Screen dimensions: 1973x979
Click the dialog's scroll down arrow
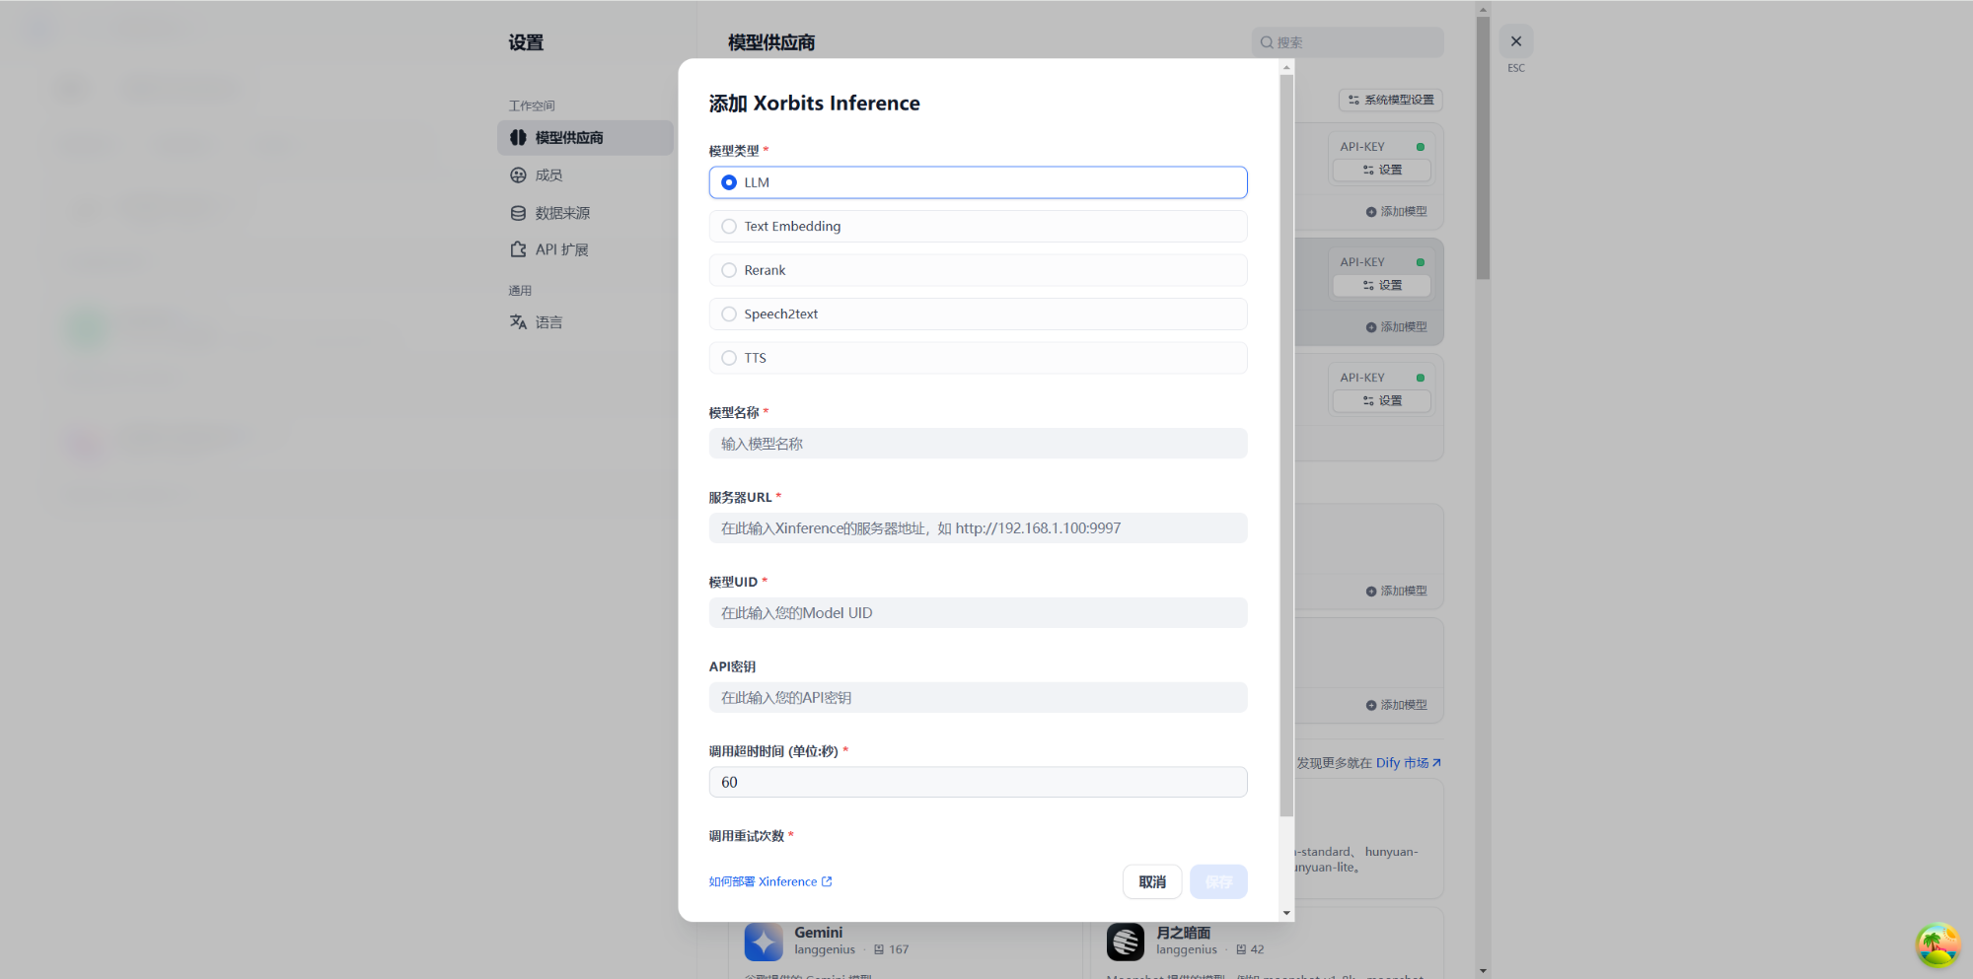(1286, 913)
